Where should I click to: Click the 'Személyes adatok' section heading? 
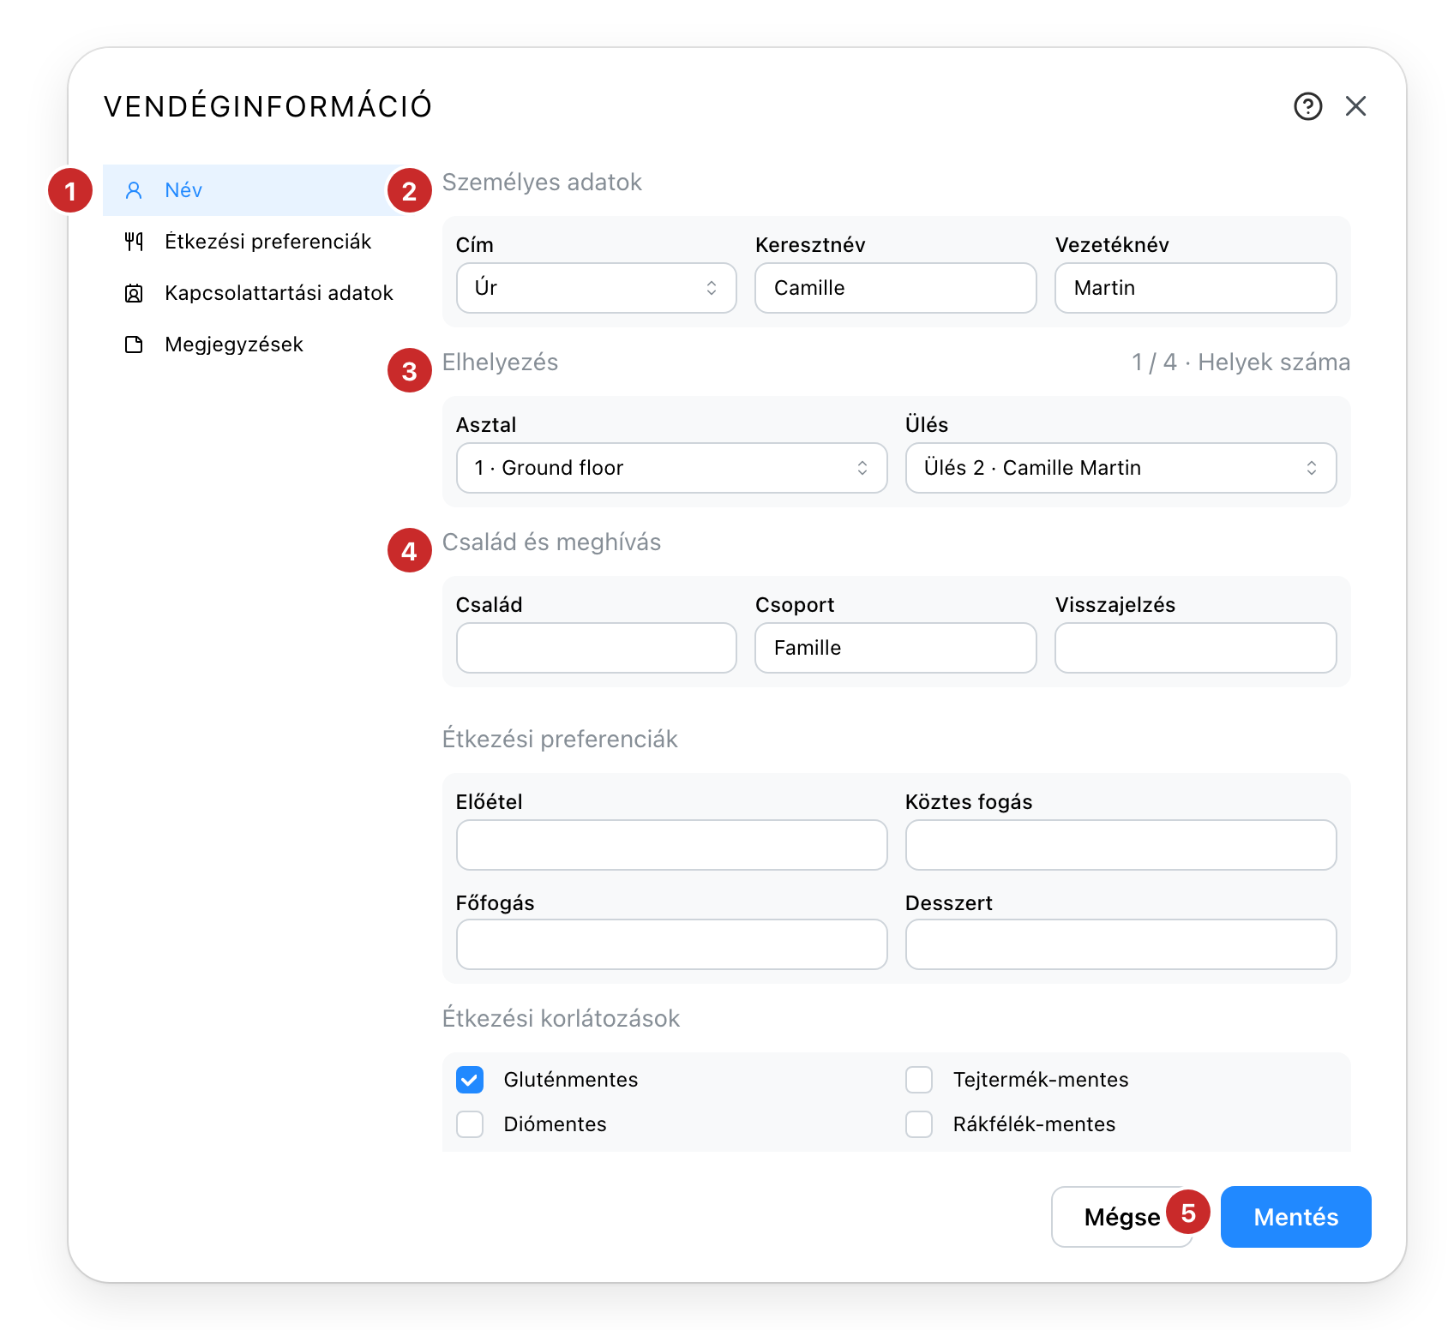pyautogui.click(x=542, y=183)
